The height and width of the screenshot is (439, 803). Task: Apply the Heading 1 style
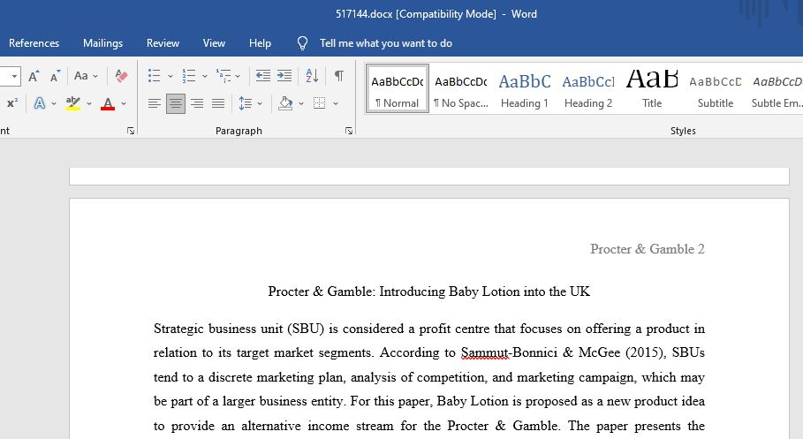click(x=525, y=88)
